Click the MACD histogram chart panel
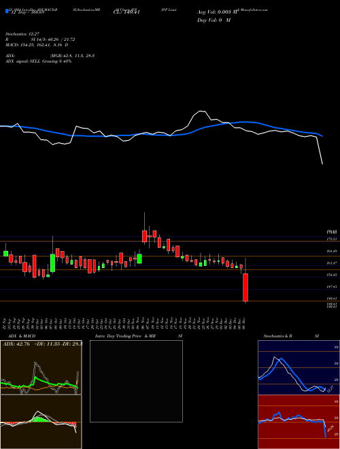Image resolution: width=340 pixels, height=449 pixels. click(x=41, y=422)
